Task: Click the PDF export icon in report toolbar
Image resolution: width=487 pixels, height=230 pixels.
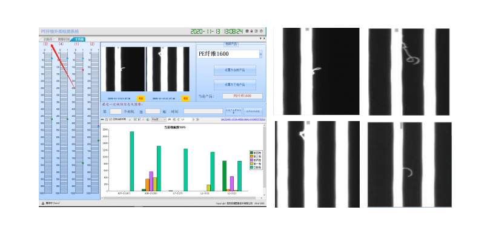Action: click(144, 119)
